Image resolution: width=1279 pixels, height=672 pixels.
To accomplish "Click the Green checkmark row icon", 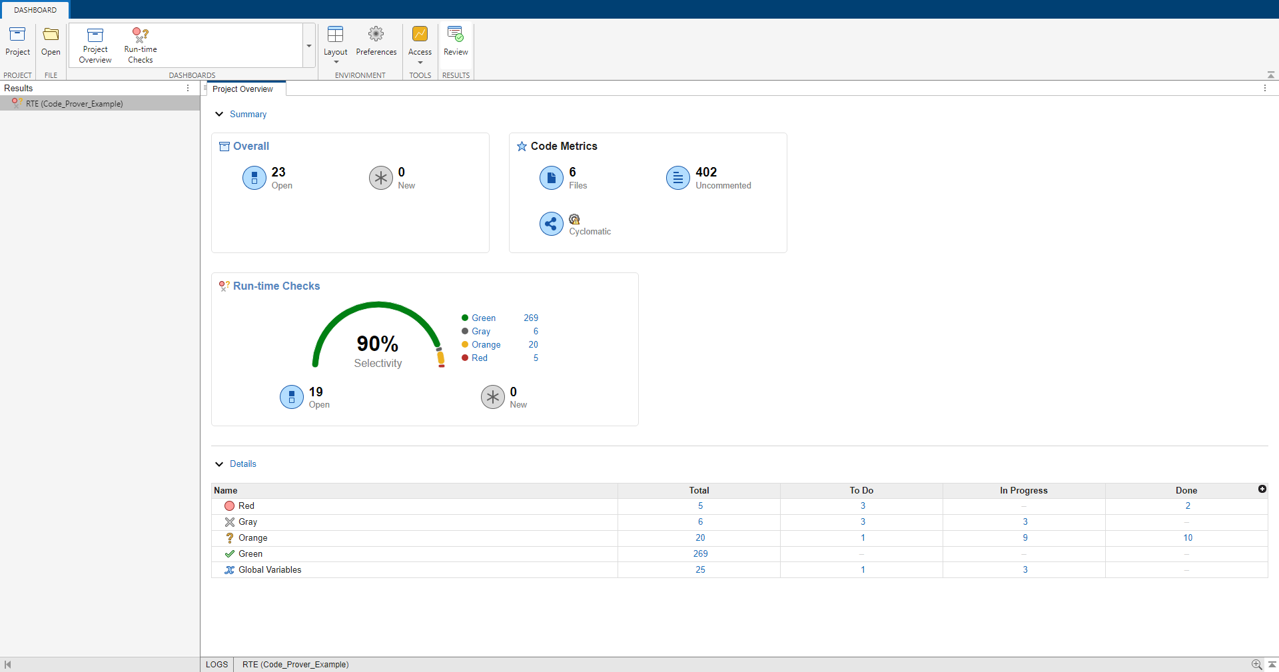I will click(230, 554).
